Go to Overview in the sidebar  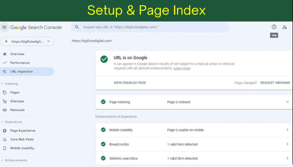[17, 54]
